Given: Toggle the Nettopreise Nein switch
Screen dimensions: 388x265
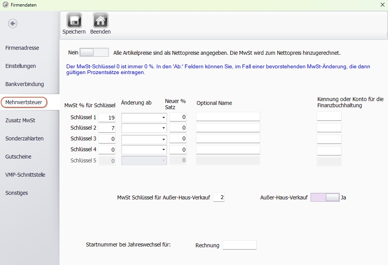Looking at the screenshot, I should coord(94,52).
